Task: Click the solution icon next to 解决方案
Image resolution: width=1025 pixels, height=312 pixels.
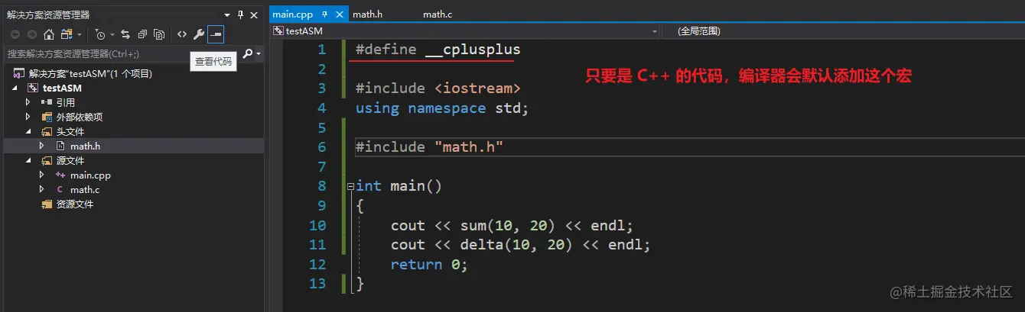Action: (20, 74)
